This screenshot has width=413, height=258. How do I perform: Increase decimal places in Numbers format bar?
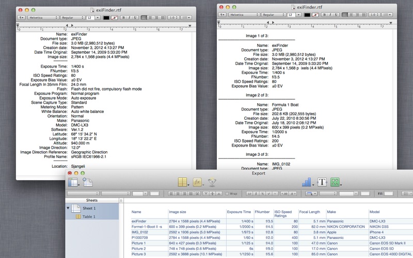coord(284,193)
